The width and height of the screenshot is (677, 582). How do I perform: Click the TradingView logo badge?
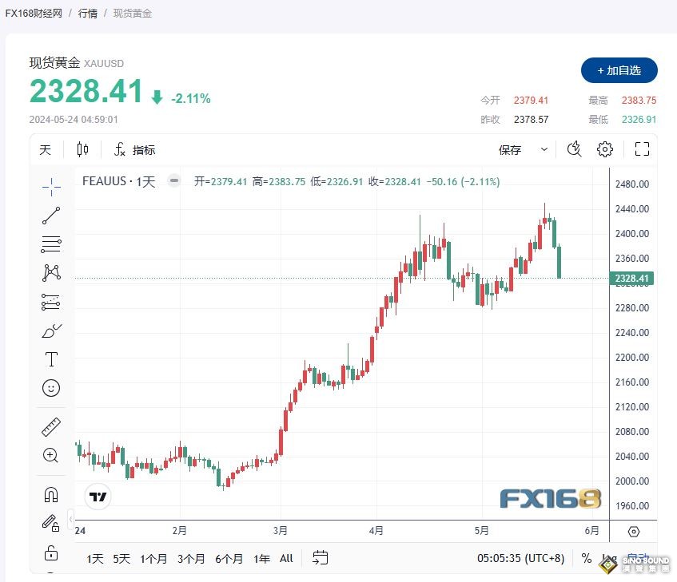coord(98,497)
